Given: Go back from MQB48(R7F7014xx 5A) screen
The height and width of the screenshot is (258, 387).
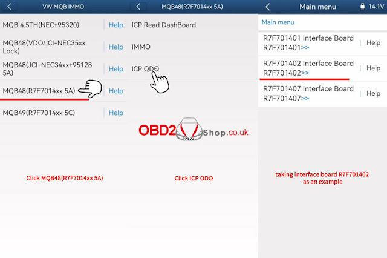Looking at the screenshot, I should click(138, 7).
